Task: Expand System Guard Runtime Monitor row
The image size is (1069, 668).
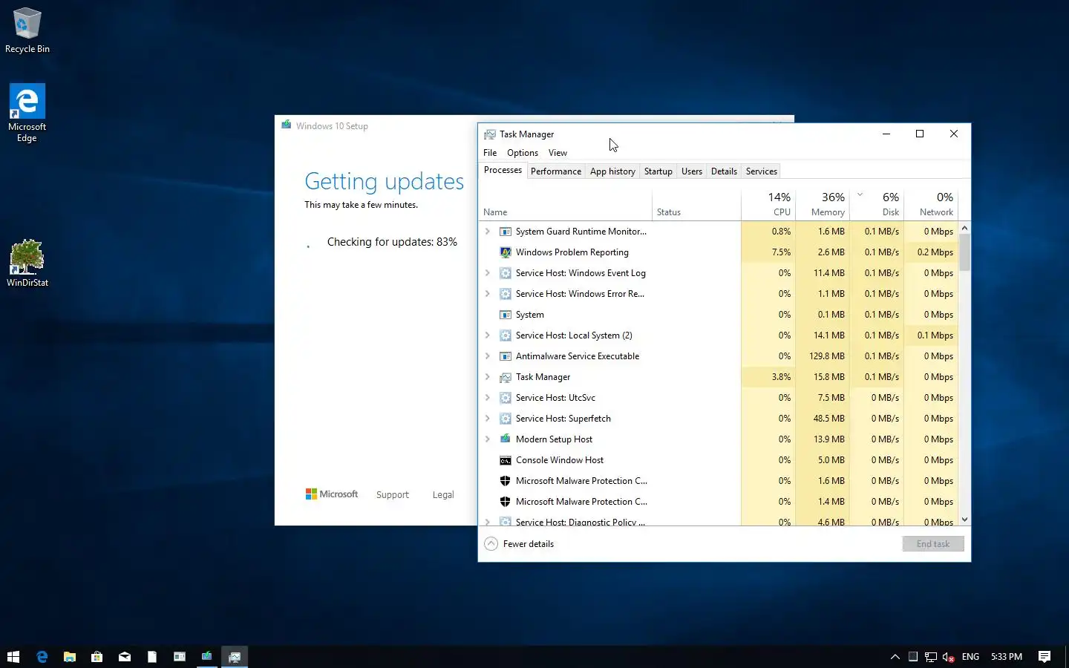Action: [488, 232]
